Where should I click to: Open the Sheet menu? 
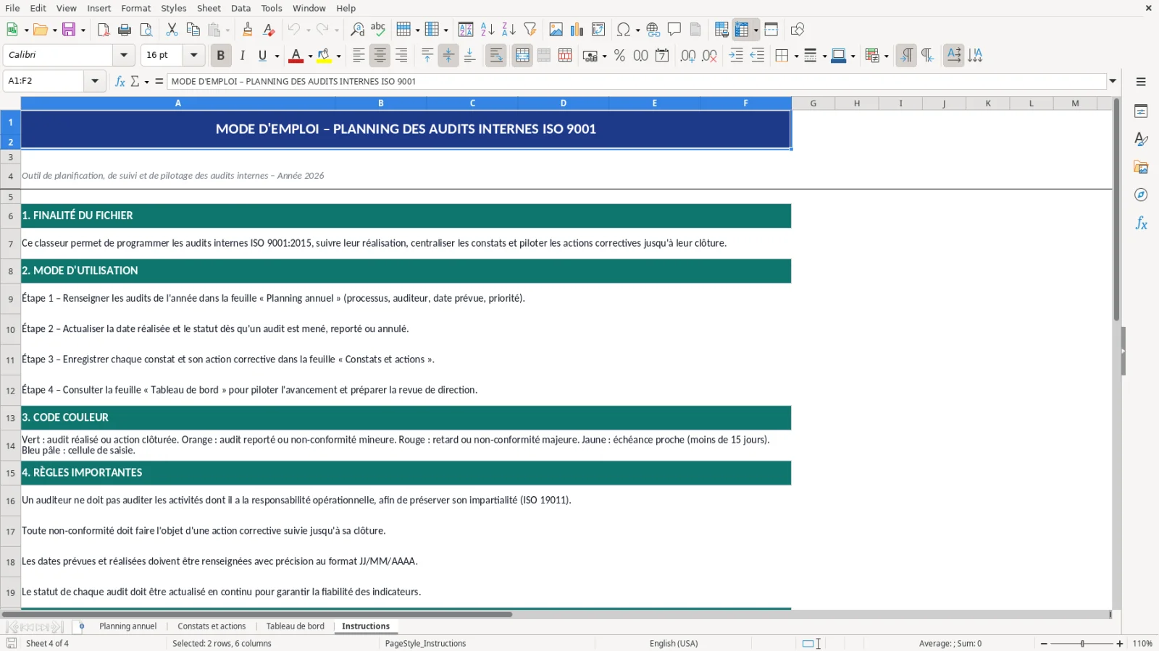point(209,8)
